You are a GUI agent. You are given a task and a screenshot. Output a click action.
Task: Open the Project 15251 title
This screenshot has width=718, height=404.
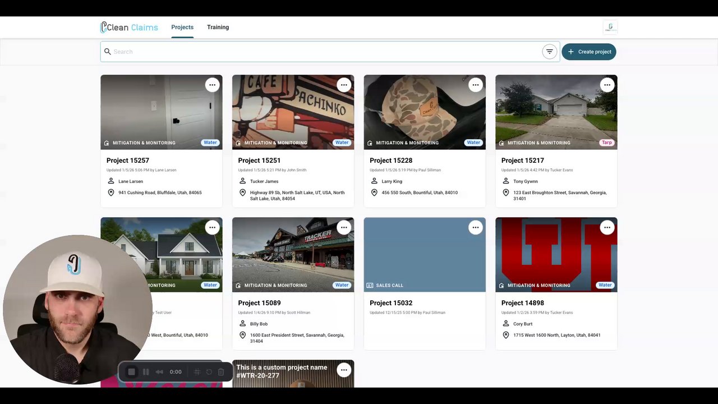[x=259, y=160]
